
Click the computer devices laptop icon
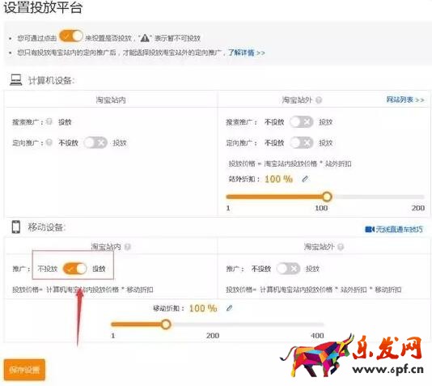pyautogui.click(x=16, y=80)
